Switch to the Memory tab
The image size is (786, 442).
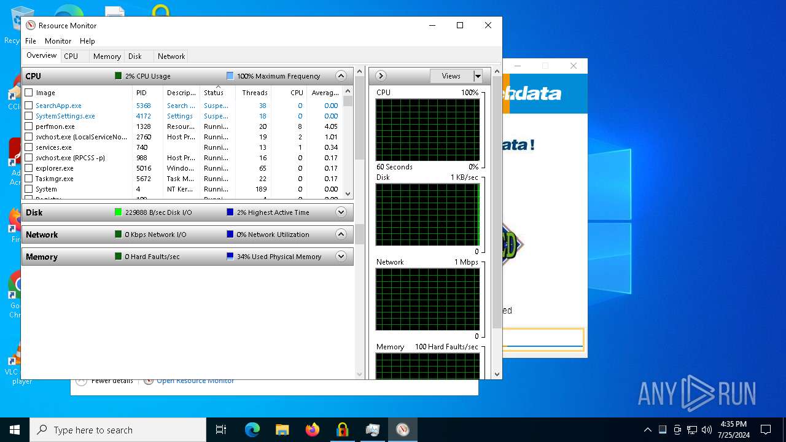[x=107, y=56]
